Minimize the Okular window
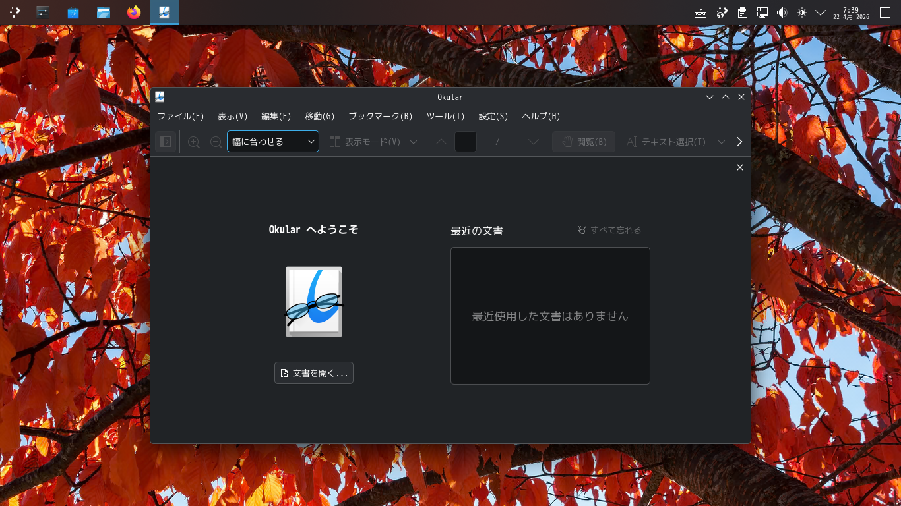 (x=710, y=97)
